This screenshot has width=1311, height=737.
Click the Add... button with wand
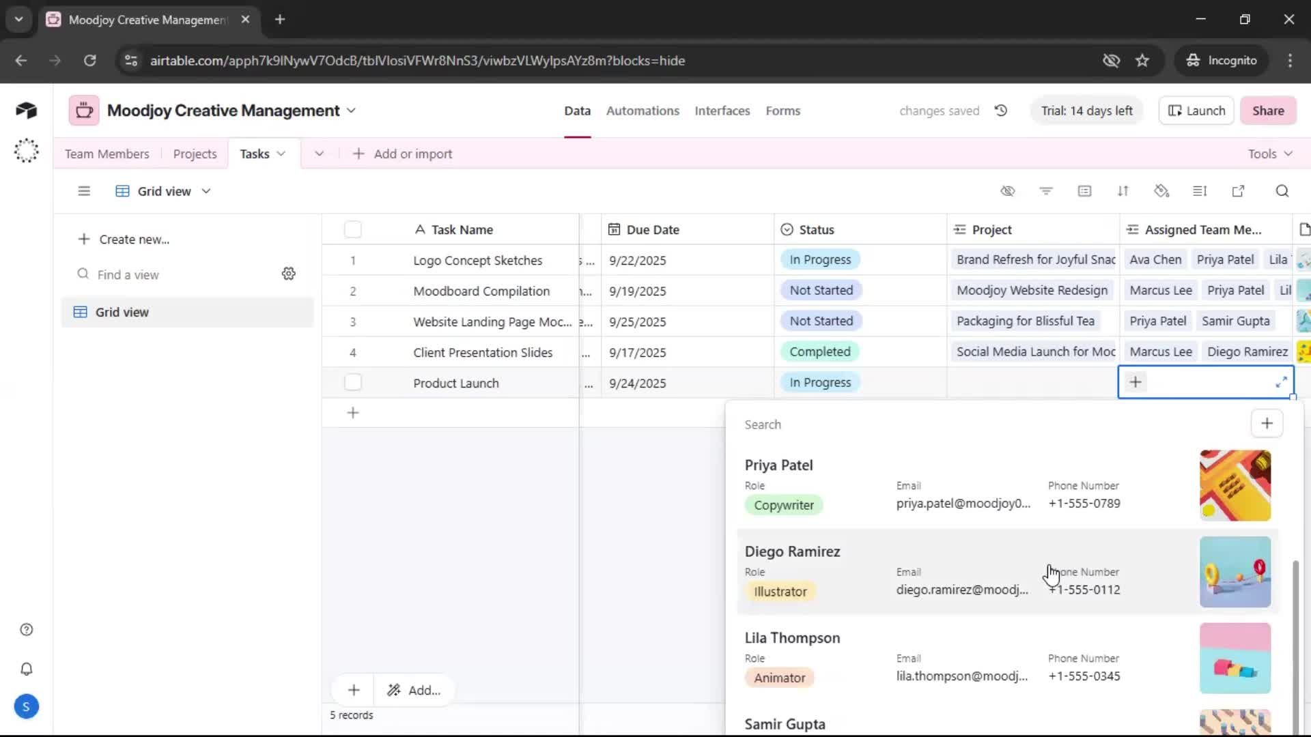[414, 691]
